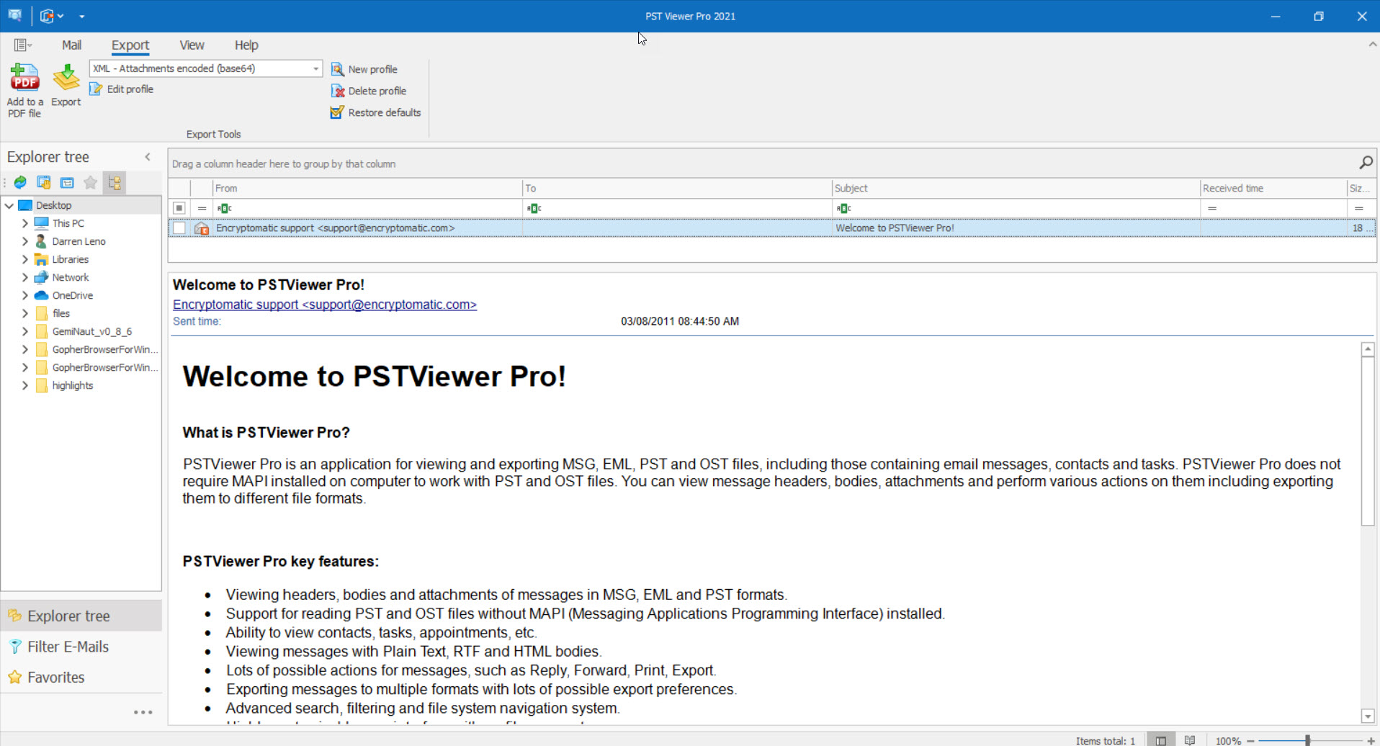Open the Filter E-Mails pane

[x=81, y=647]
